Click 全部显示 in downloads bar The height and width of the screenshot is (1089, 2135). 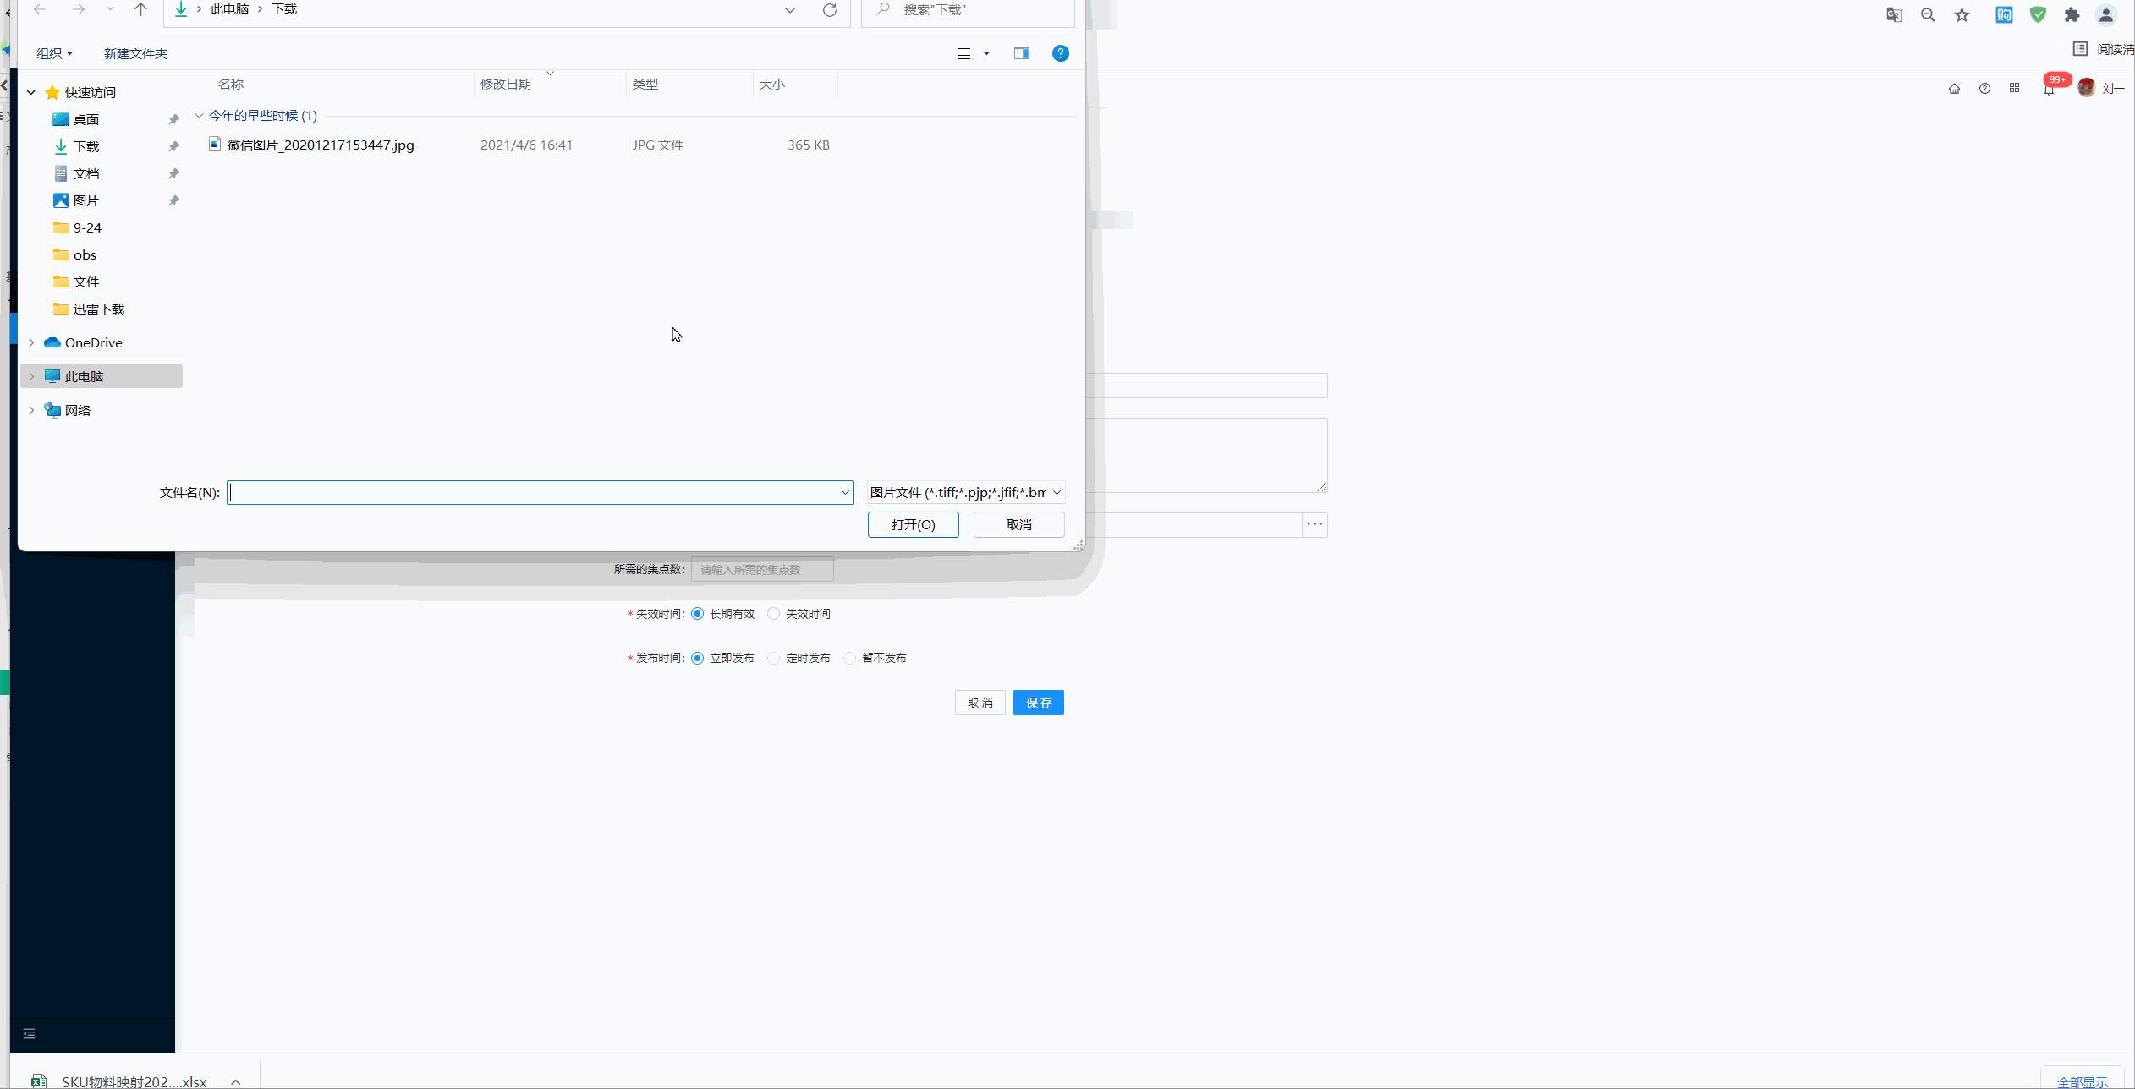pyautogui.click(x=2083, y=1081)
